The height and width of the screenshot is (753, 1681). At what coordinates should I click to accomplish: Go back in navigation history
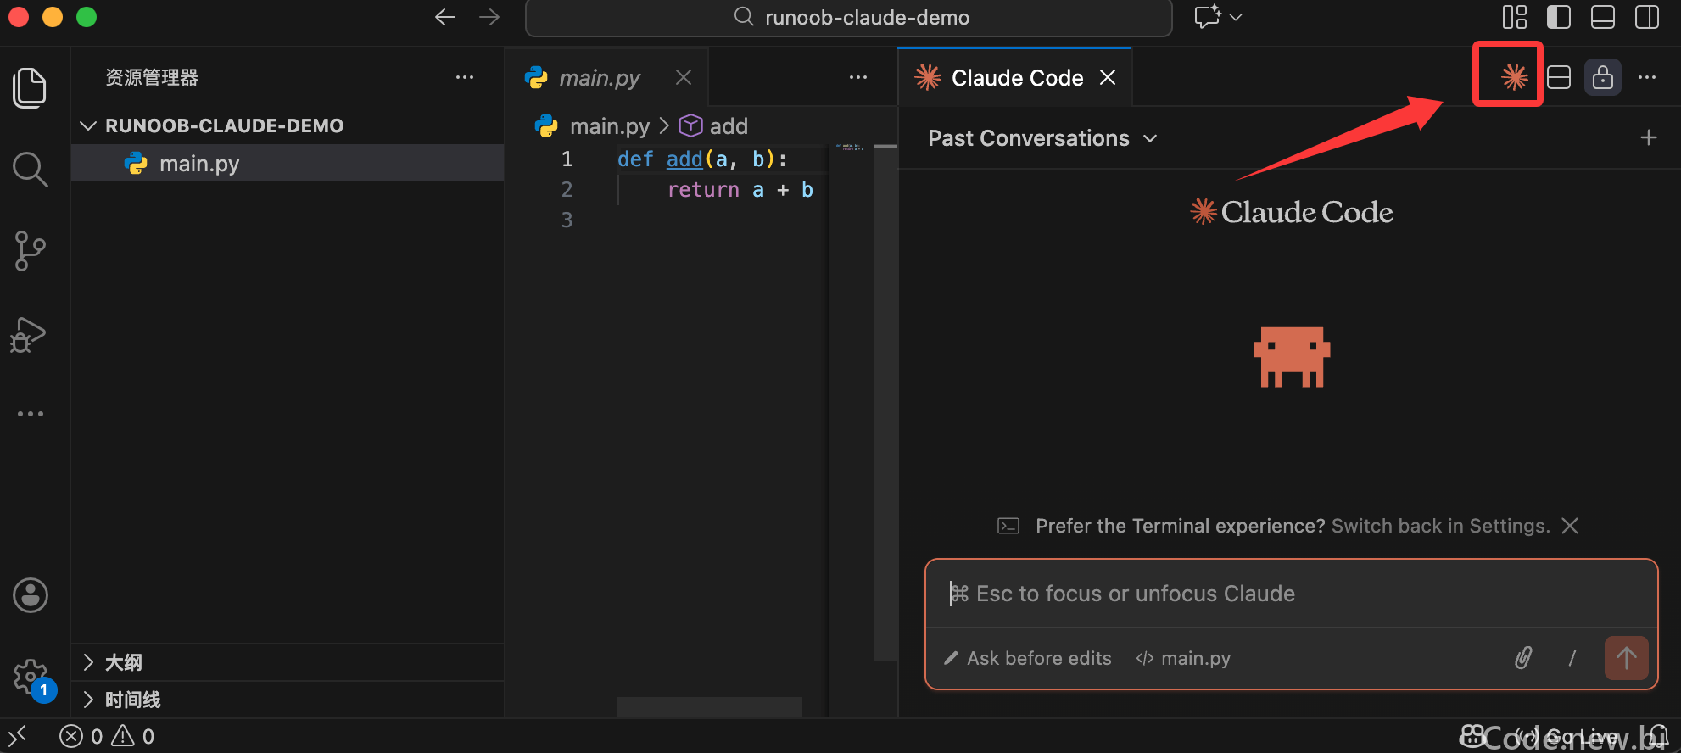[445, 17]
